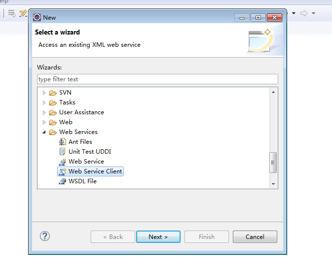This screenshot has height=269, width=332.
Task: Choose the Unit Test UDDI wizard
Action: tap(90, 152)
